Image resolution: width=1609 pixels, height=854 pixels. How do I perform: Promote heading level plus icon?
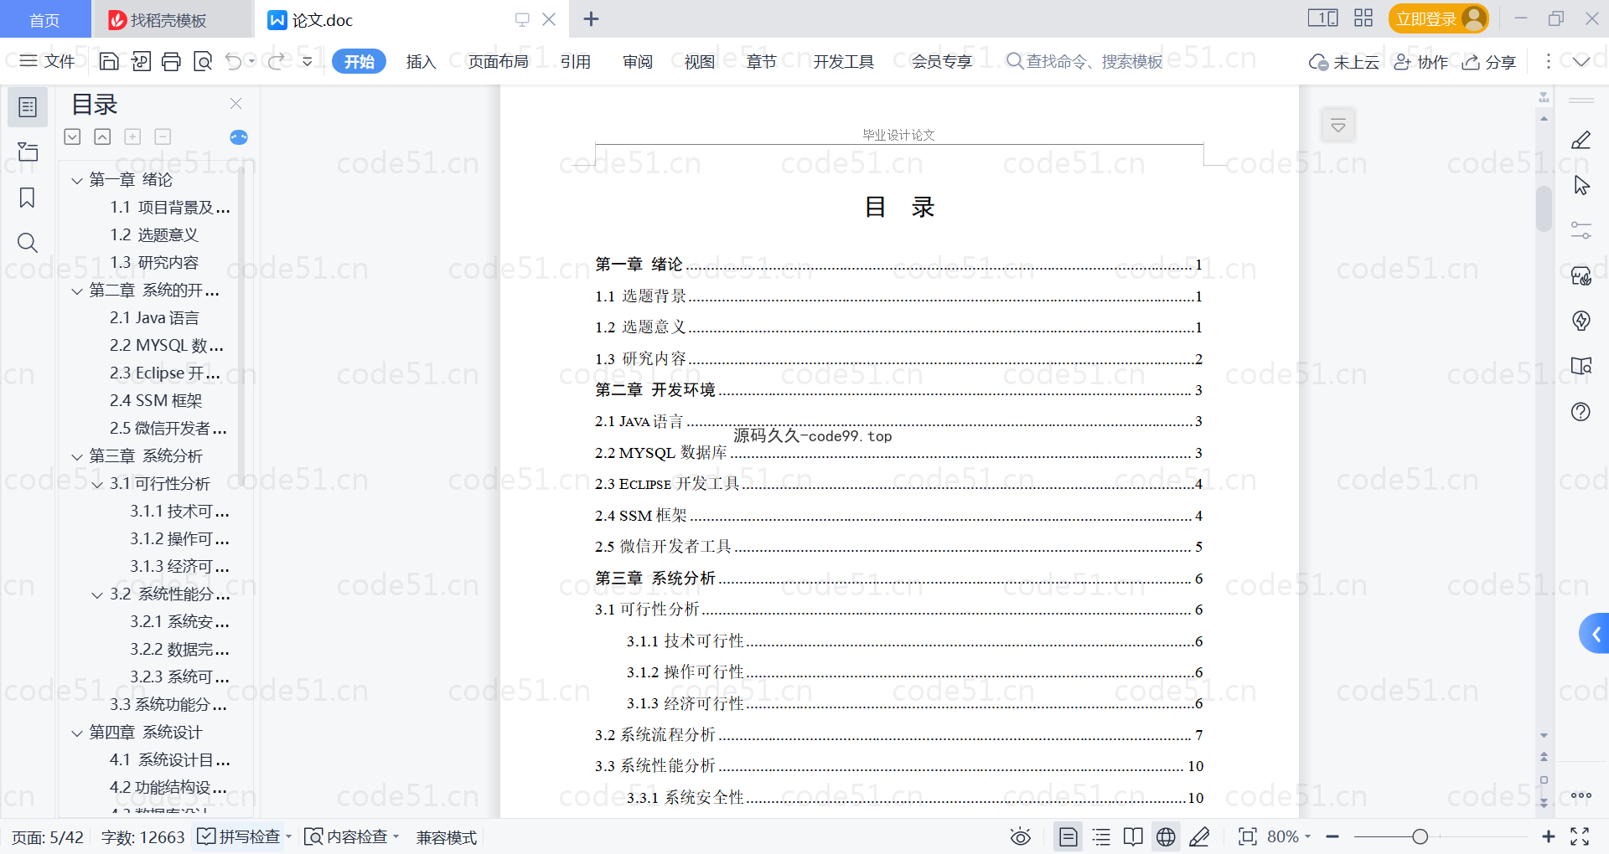click(x=132, y=136)
